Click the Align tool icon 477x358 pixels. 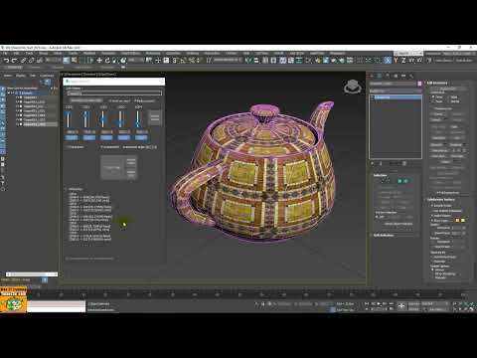pyautogui.click(x=256, y=61)
